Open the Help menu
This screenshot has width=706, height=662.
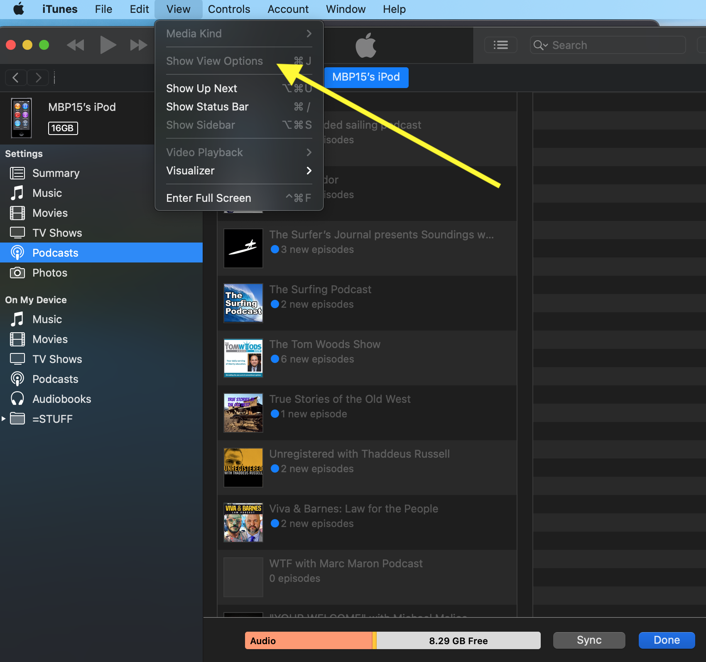click(x=394, y=9)
